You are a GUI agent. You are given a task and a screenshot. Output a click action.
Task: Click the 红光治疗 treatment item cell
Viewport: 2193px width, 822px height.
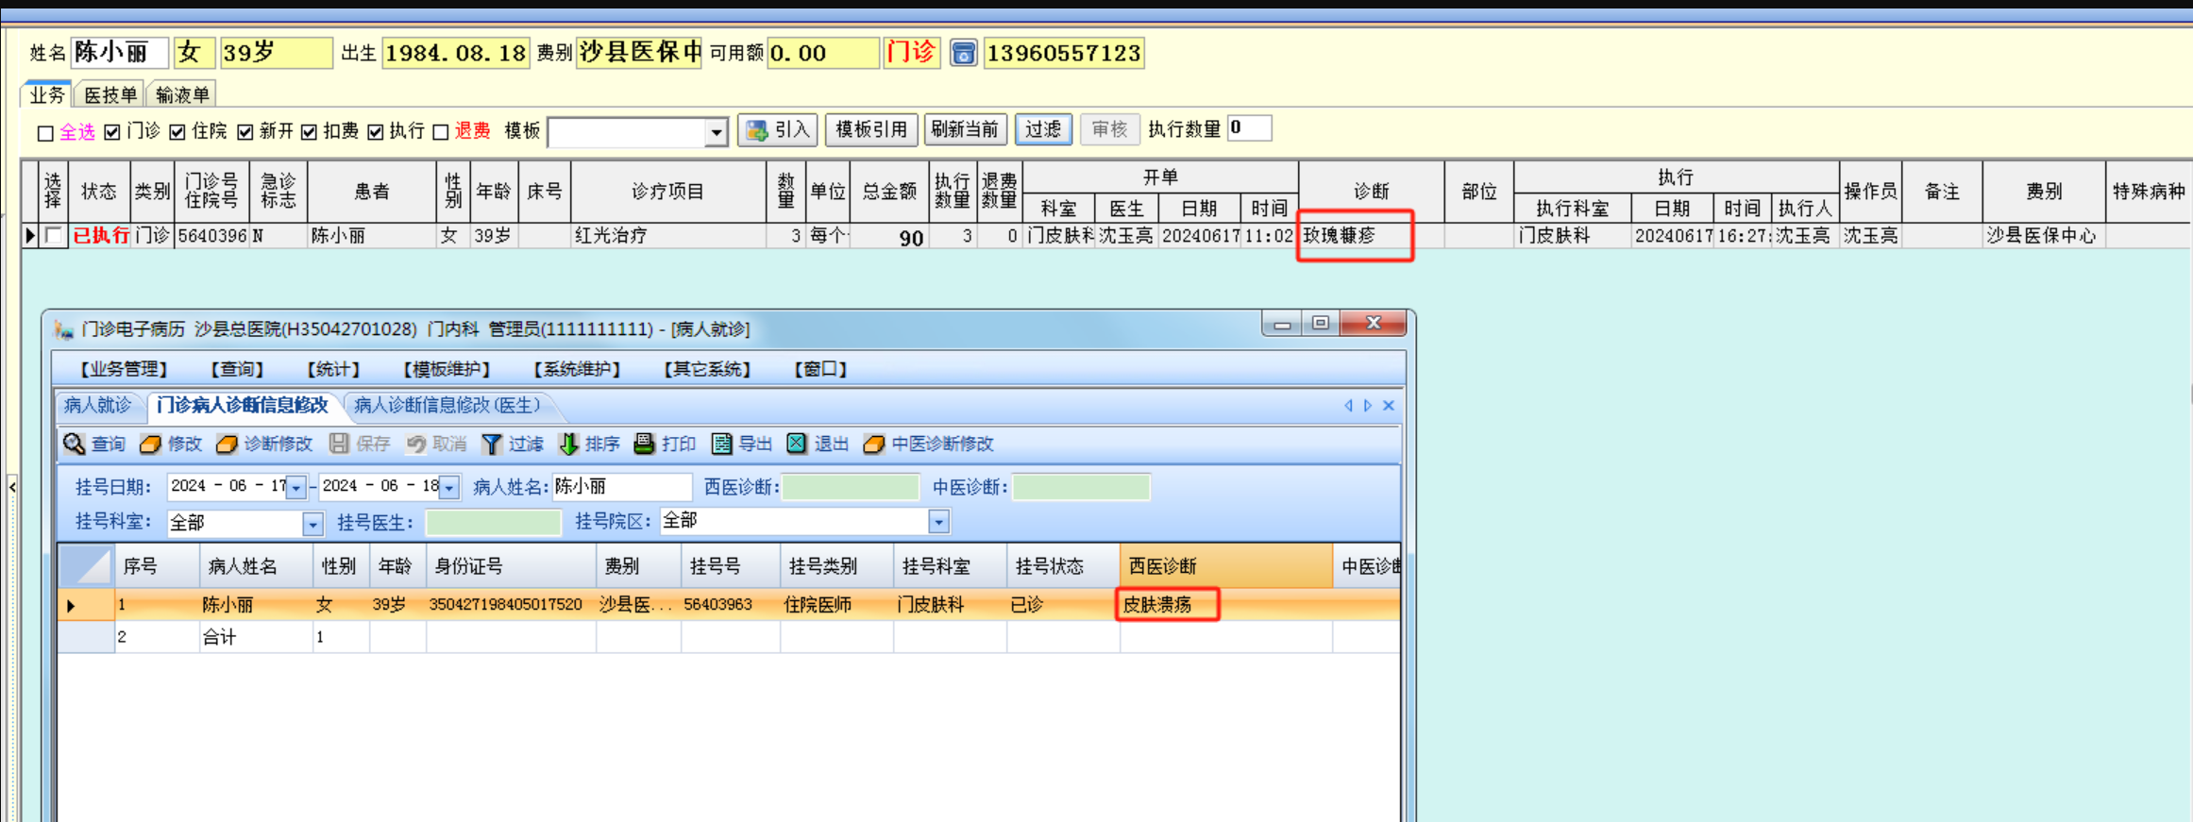click(668, 236)
